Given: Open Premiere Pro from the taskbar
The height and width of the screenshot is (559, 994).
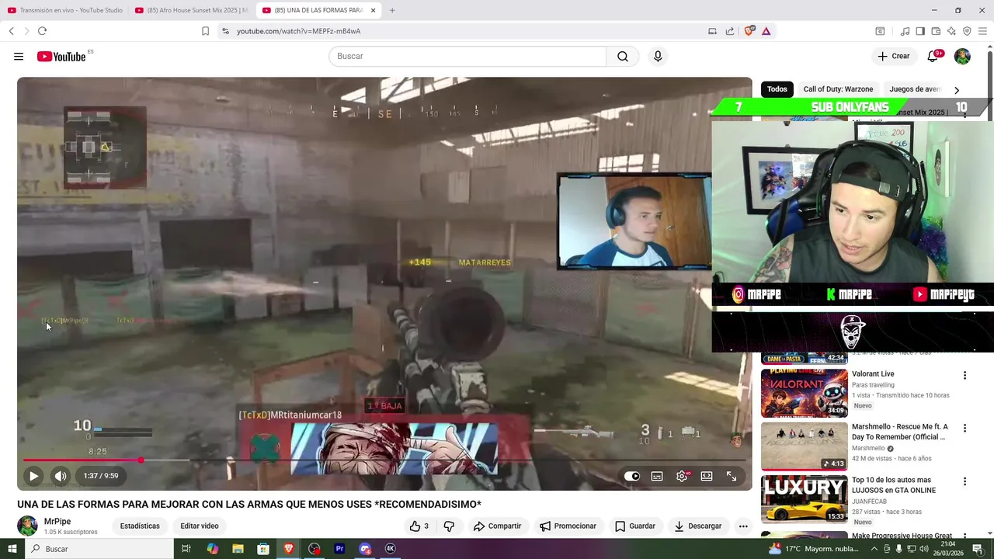Looking at the screenshot, I should [339, 549].
